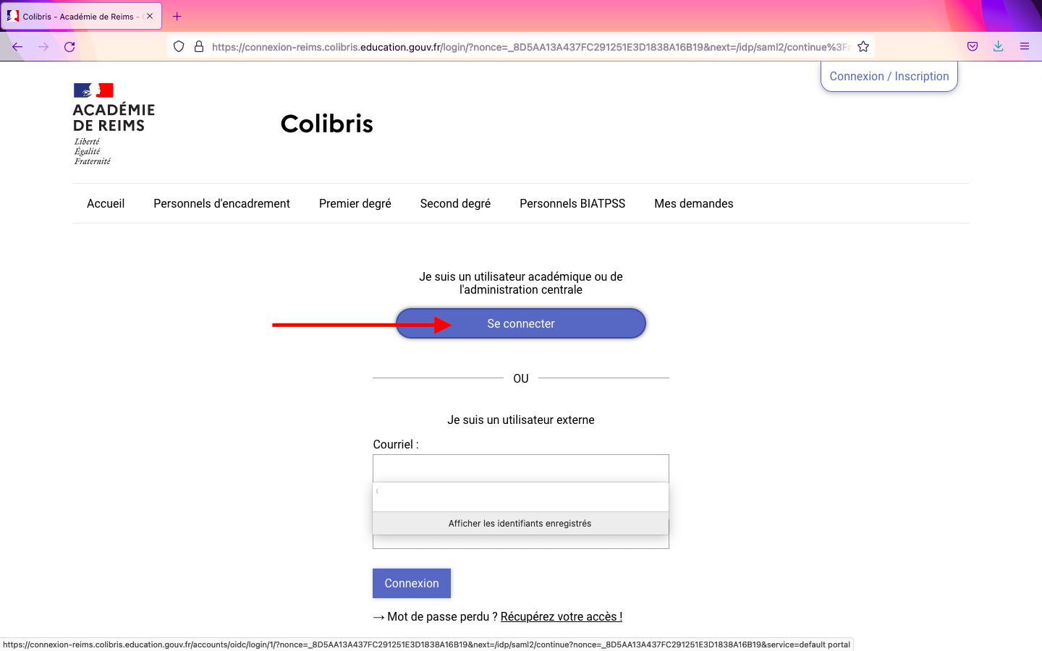Click the padlock site security icon

click(x=199, y=47)
